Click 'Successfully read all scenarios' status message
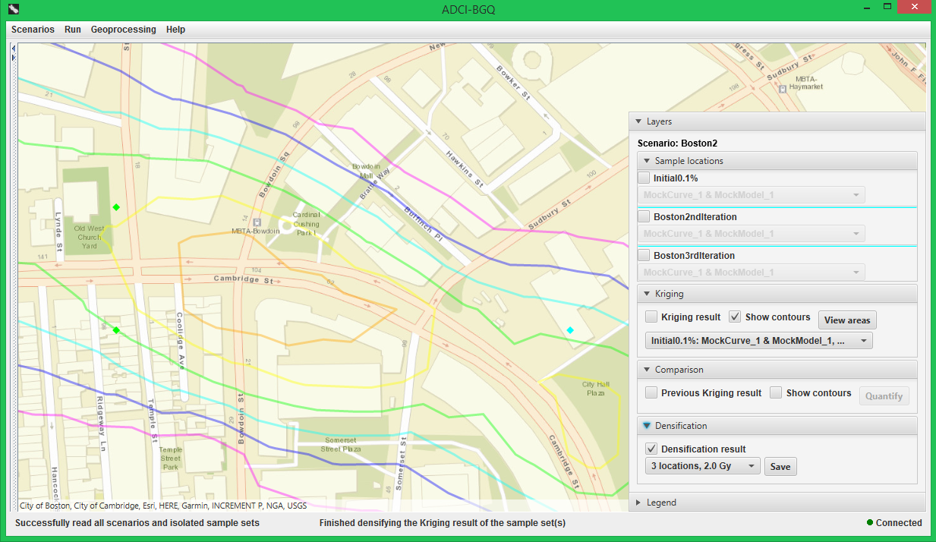This screenshot has width=936, height=542. pyautogui.click(x=137, y=523)
